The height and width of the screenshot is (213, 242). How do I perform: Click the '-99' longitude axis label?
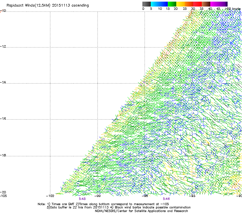(x=97, y=196)
